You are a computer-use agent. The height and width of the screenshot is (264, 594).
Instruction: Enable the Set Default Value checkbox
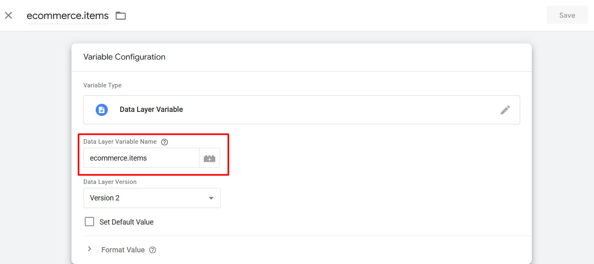point(90,222)
